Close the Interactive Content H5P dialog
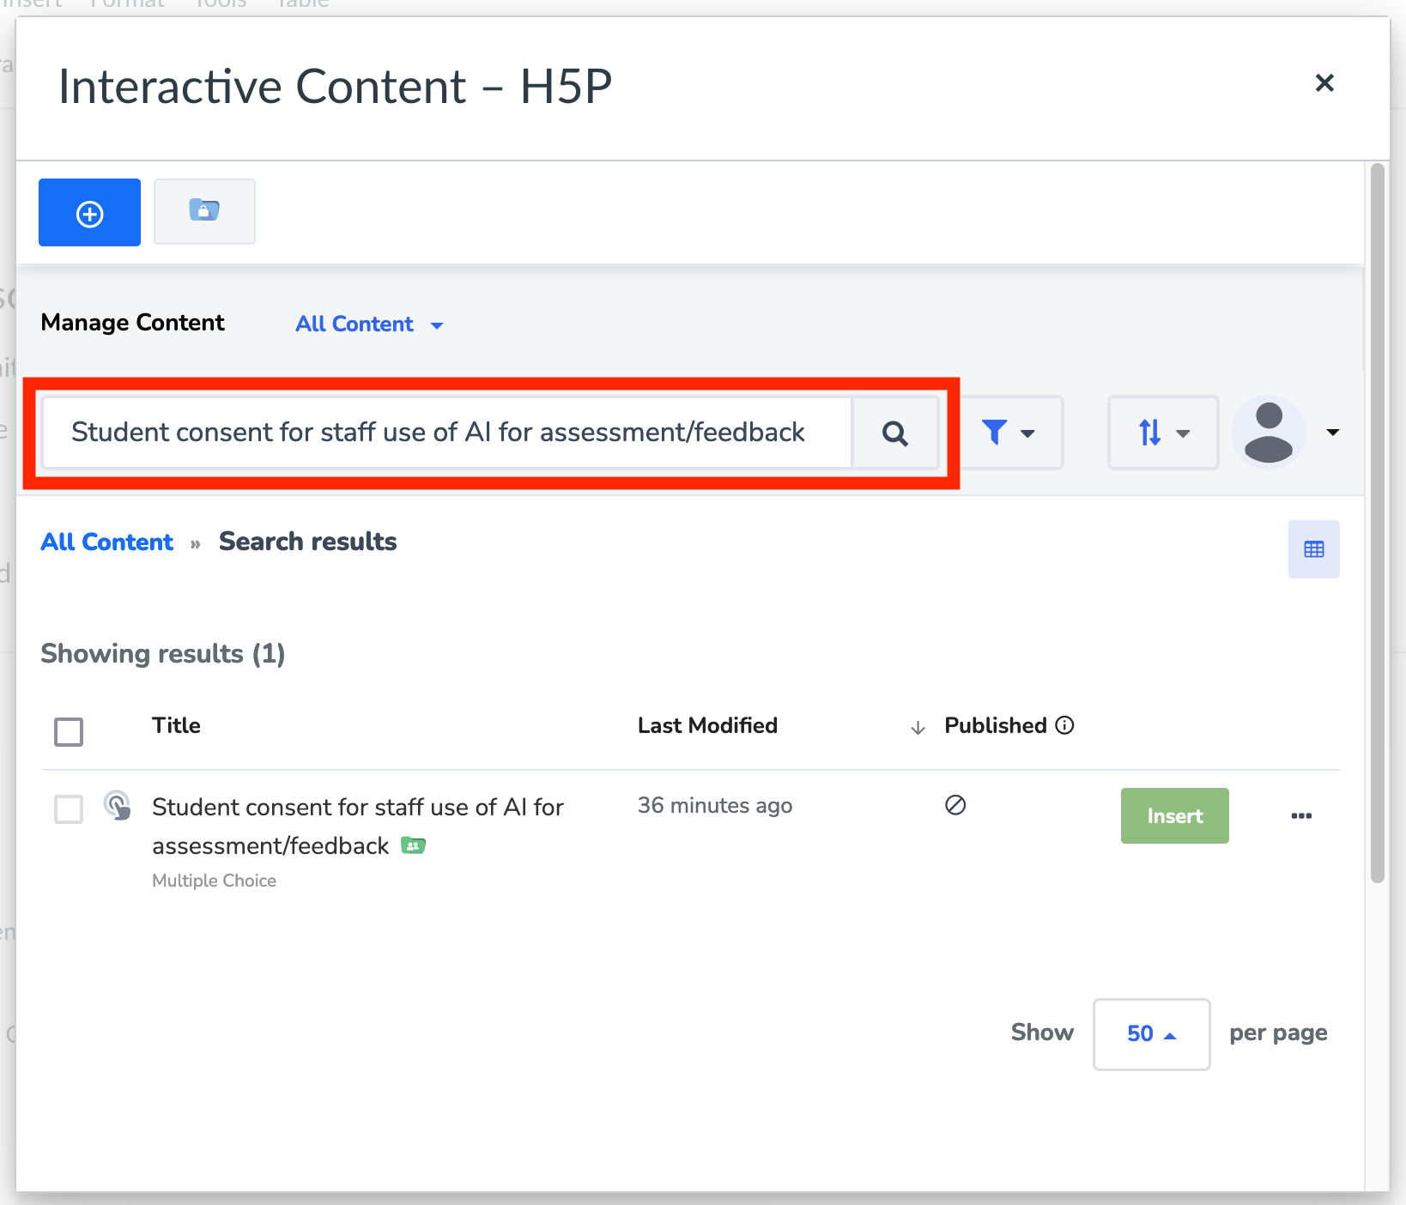The image size is (1406, 1205). pyautogui.click(x=1324, y=83)
